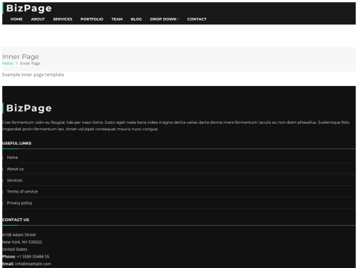The height and width of the screenshot is (268, 358).
Task: Open the Services footer link
Action: (15, 180)
